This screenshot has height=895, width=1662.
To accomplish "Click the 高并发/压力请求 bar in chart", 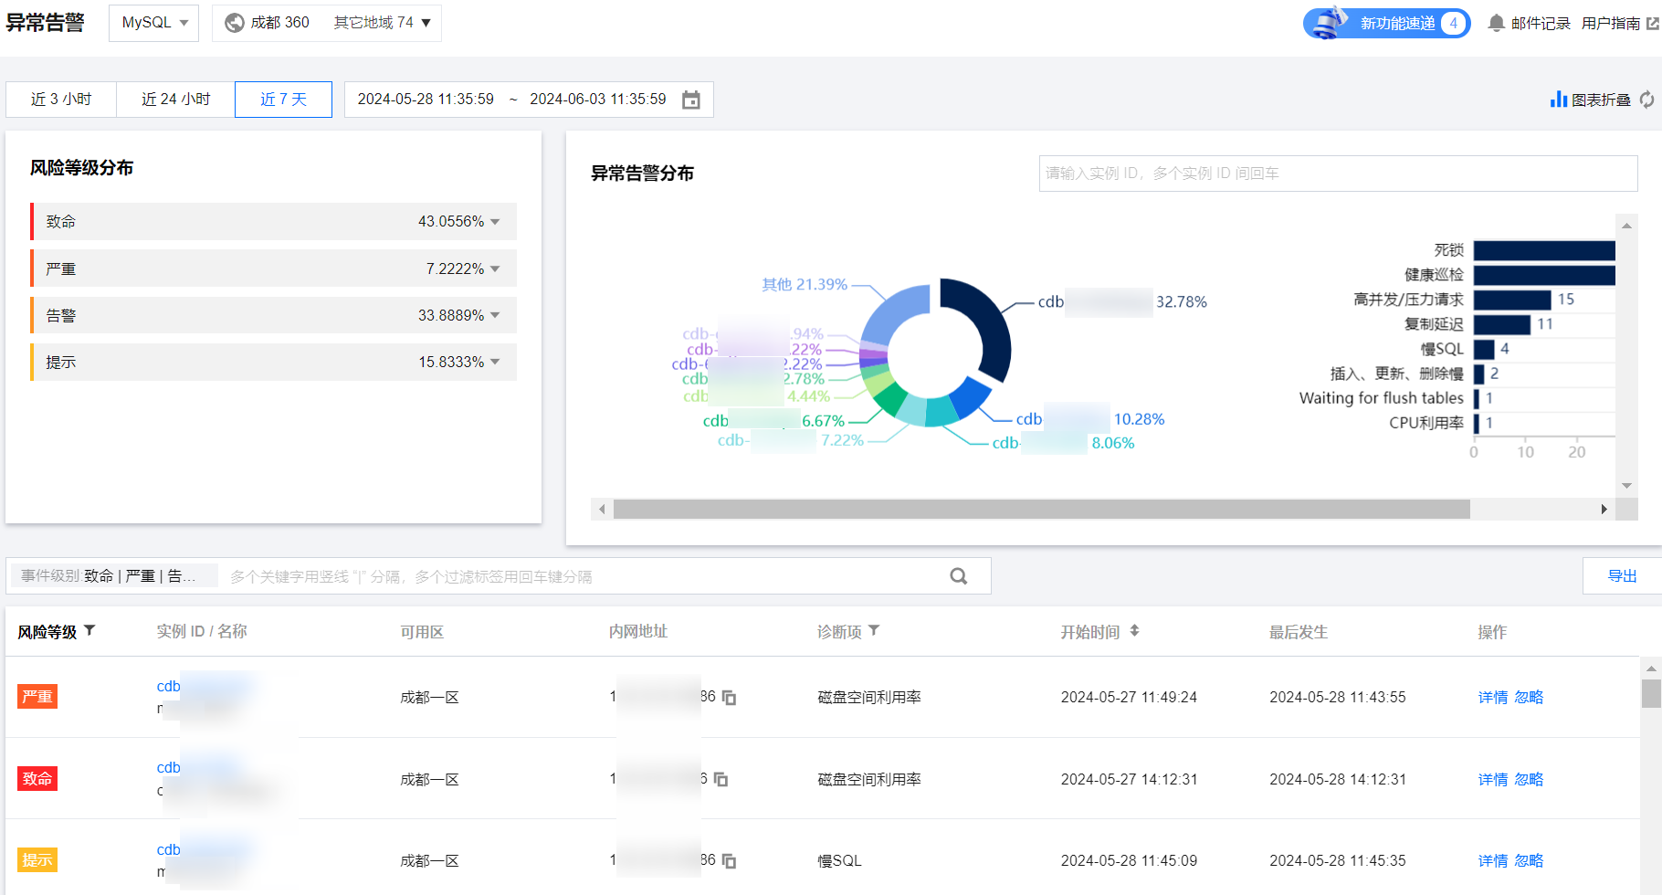I will [x=1511, y=300].
